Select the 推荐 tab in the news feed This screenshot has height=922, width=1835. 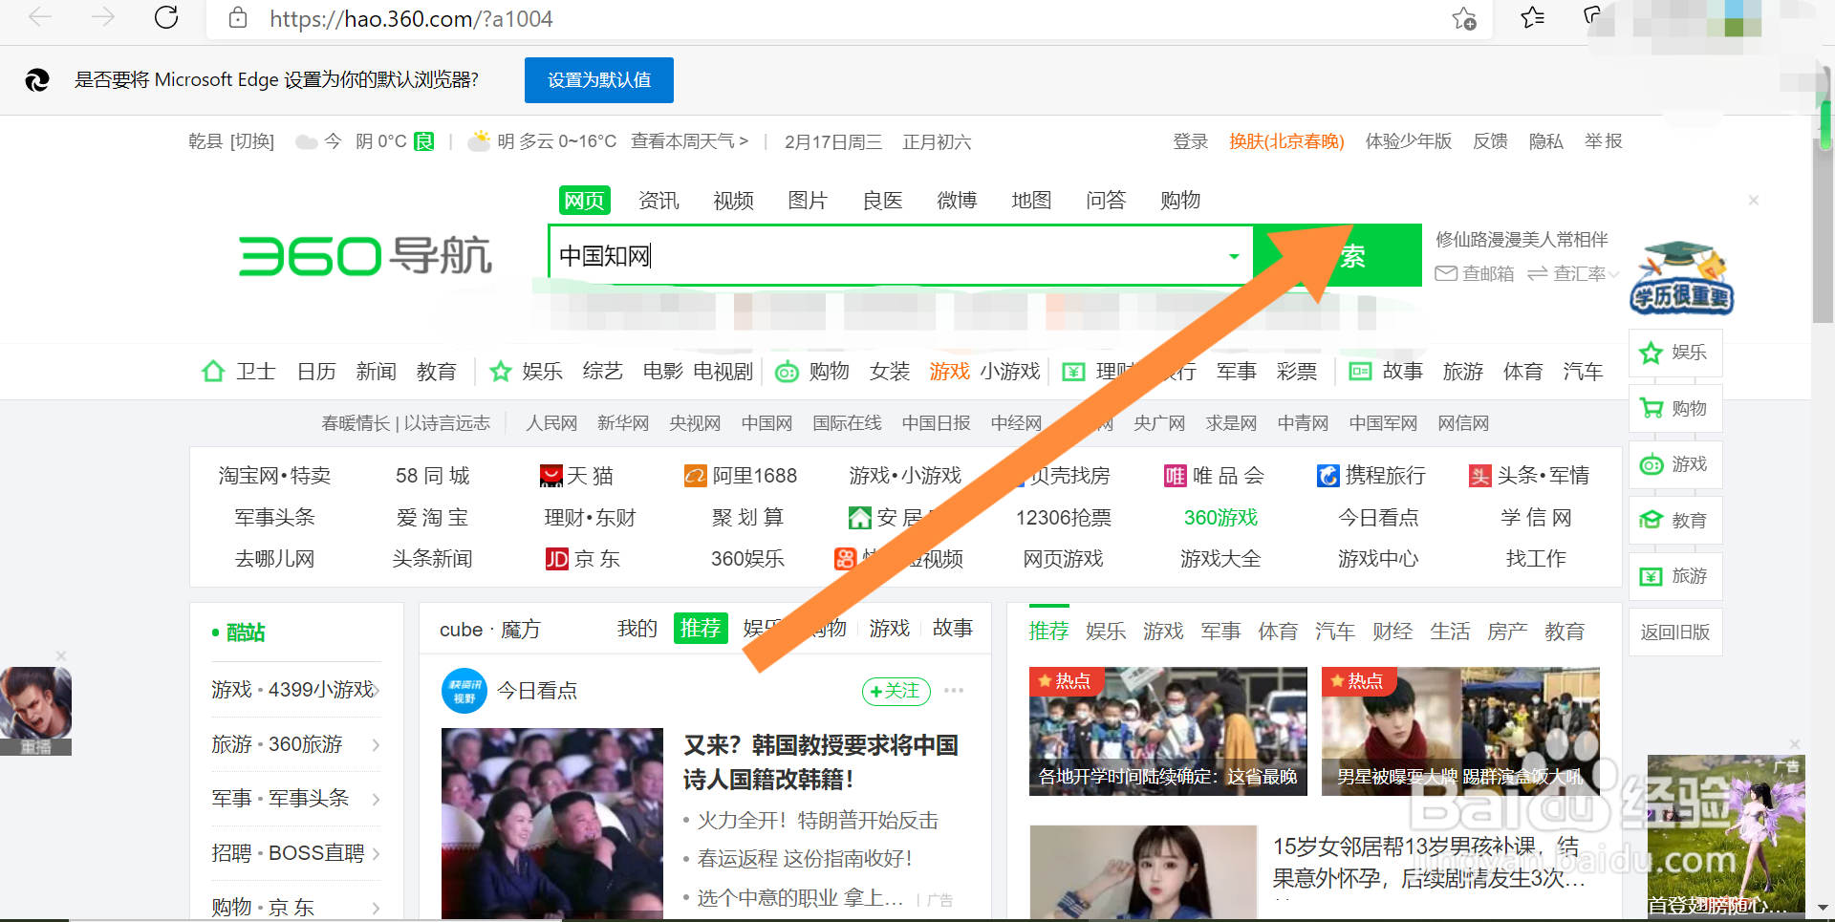coord(701,628)
